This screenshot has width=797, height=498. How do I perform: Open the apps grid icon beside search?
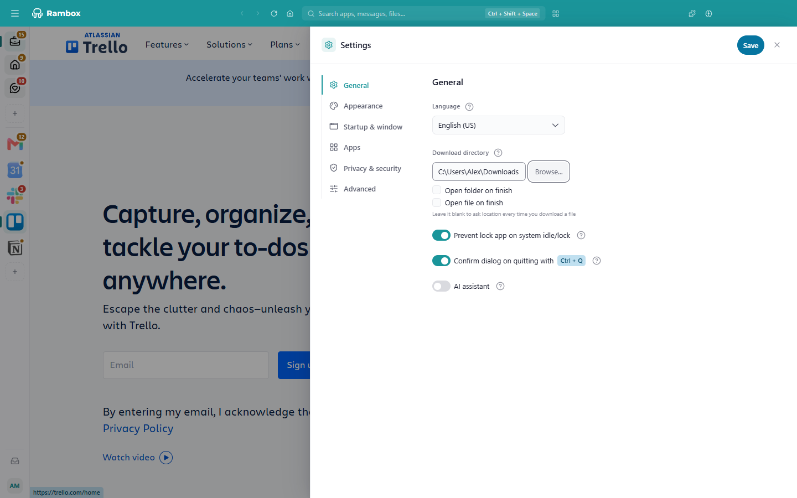coord(556,13)
